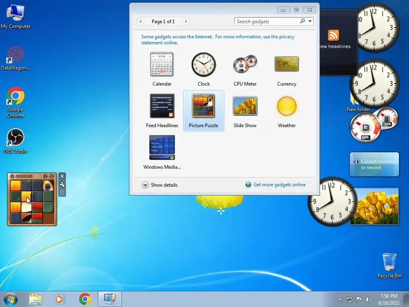Open Action Center flag tray icon
The width and height of the screenshot is (409, 307).
tap(359, 299)
